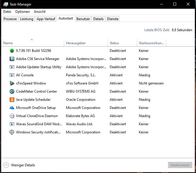The image size is (196, 173).
Task: Click publisher Elaborate Bytes AG
Action: (80, 116)
